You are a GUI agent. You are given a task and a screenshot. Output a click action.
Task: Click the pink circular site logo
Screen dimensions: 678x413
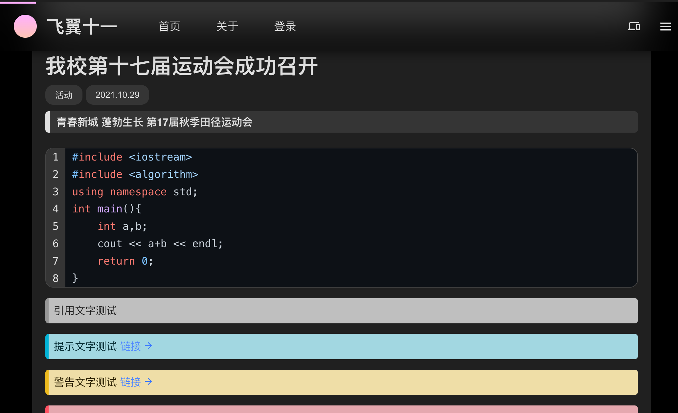pos(25,26)
